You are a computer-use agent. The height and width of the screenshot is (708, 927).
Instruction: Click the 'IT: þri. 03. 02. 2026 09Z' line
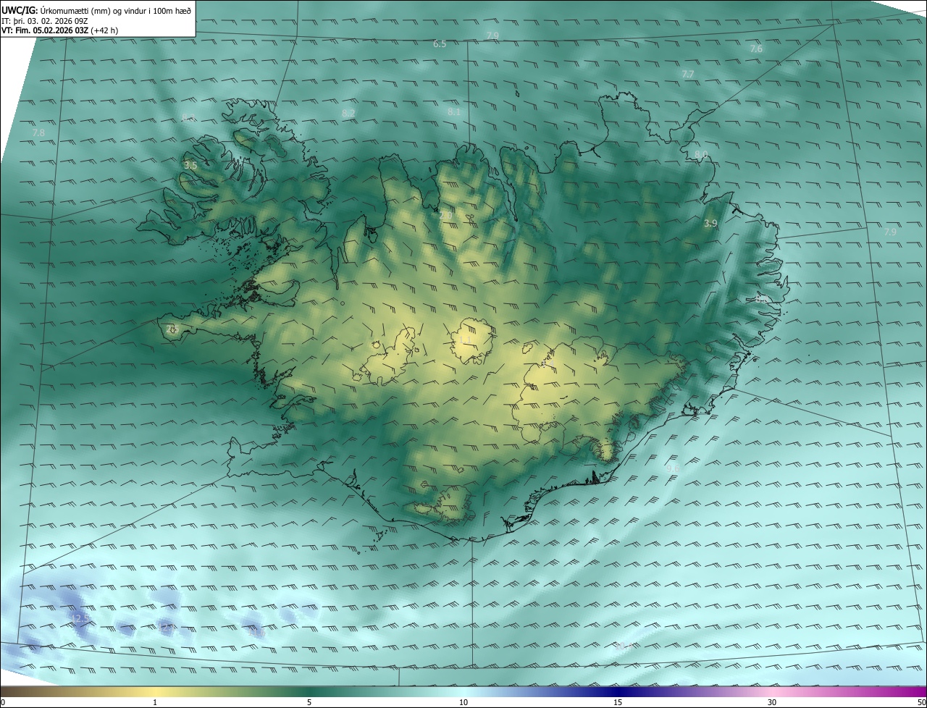click(44, 20)
